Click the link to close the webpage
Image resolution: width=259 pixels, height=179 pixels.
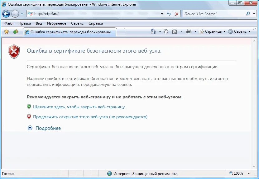(x=79, y=107)
